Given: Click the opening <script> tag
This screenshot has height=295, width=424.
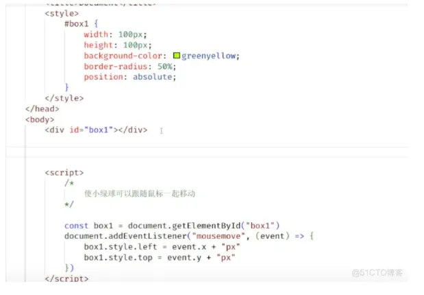Looking at the screenshot, I should coord(64,173).
